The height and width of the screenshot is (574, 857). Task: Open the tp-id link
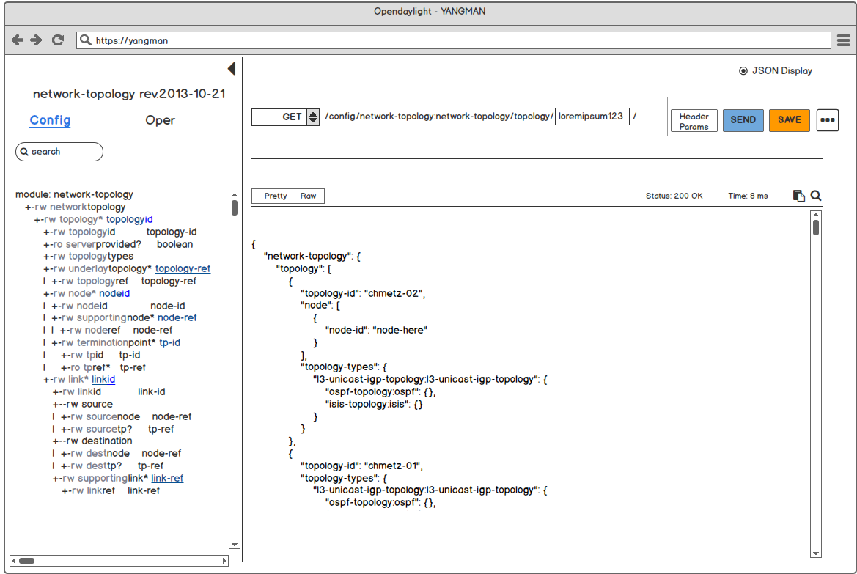pyautogui.click(x=169, y=342)
